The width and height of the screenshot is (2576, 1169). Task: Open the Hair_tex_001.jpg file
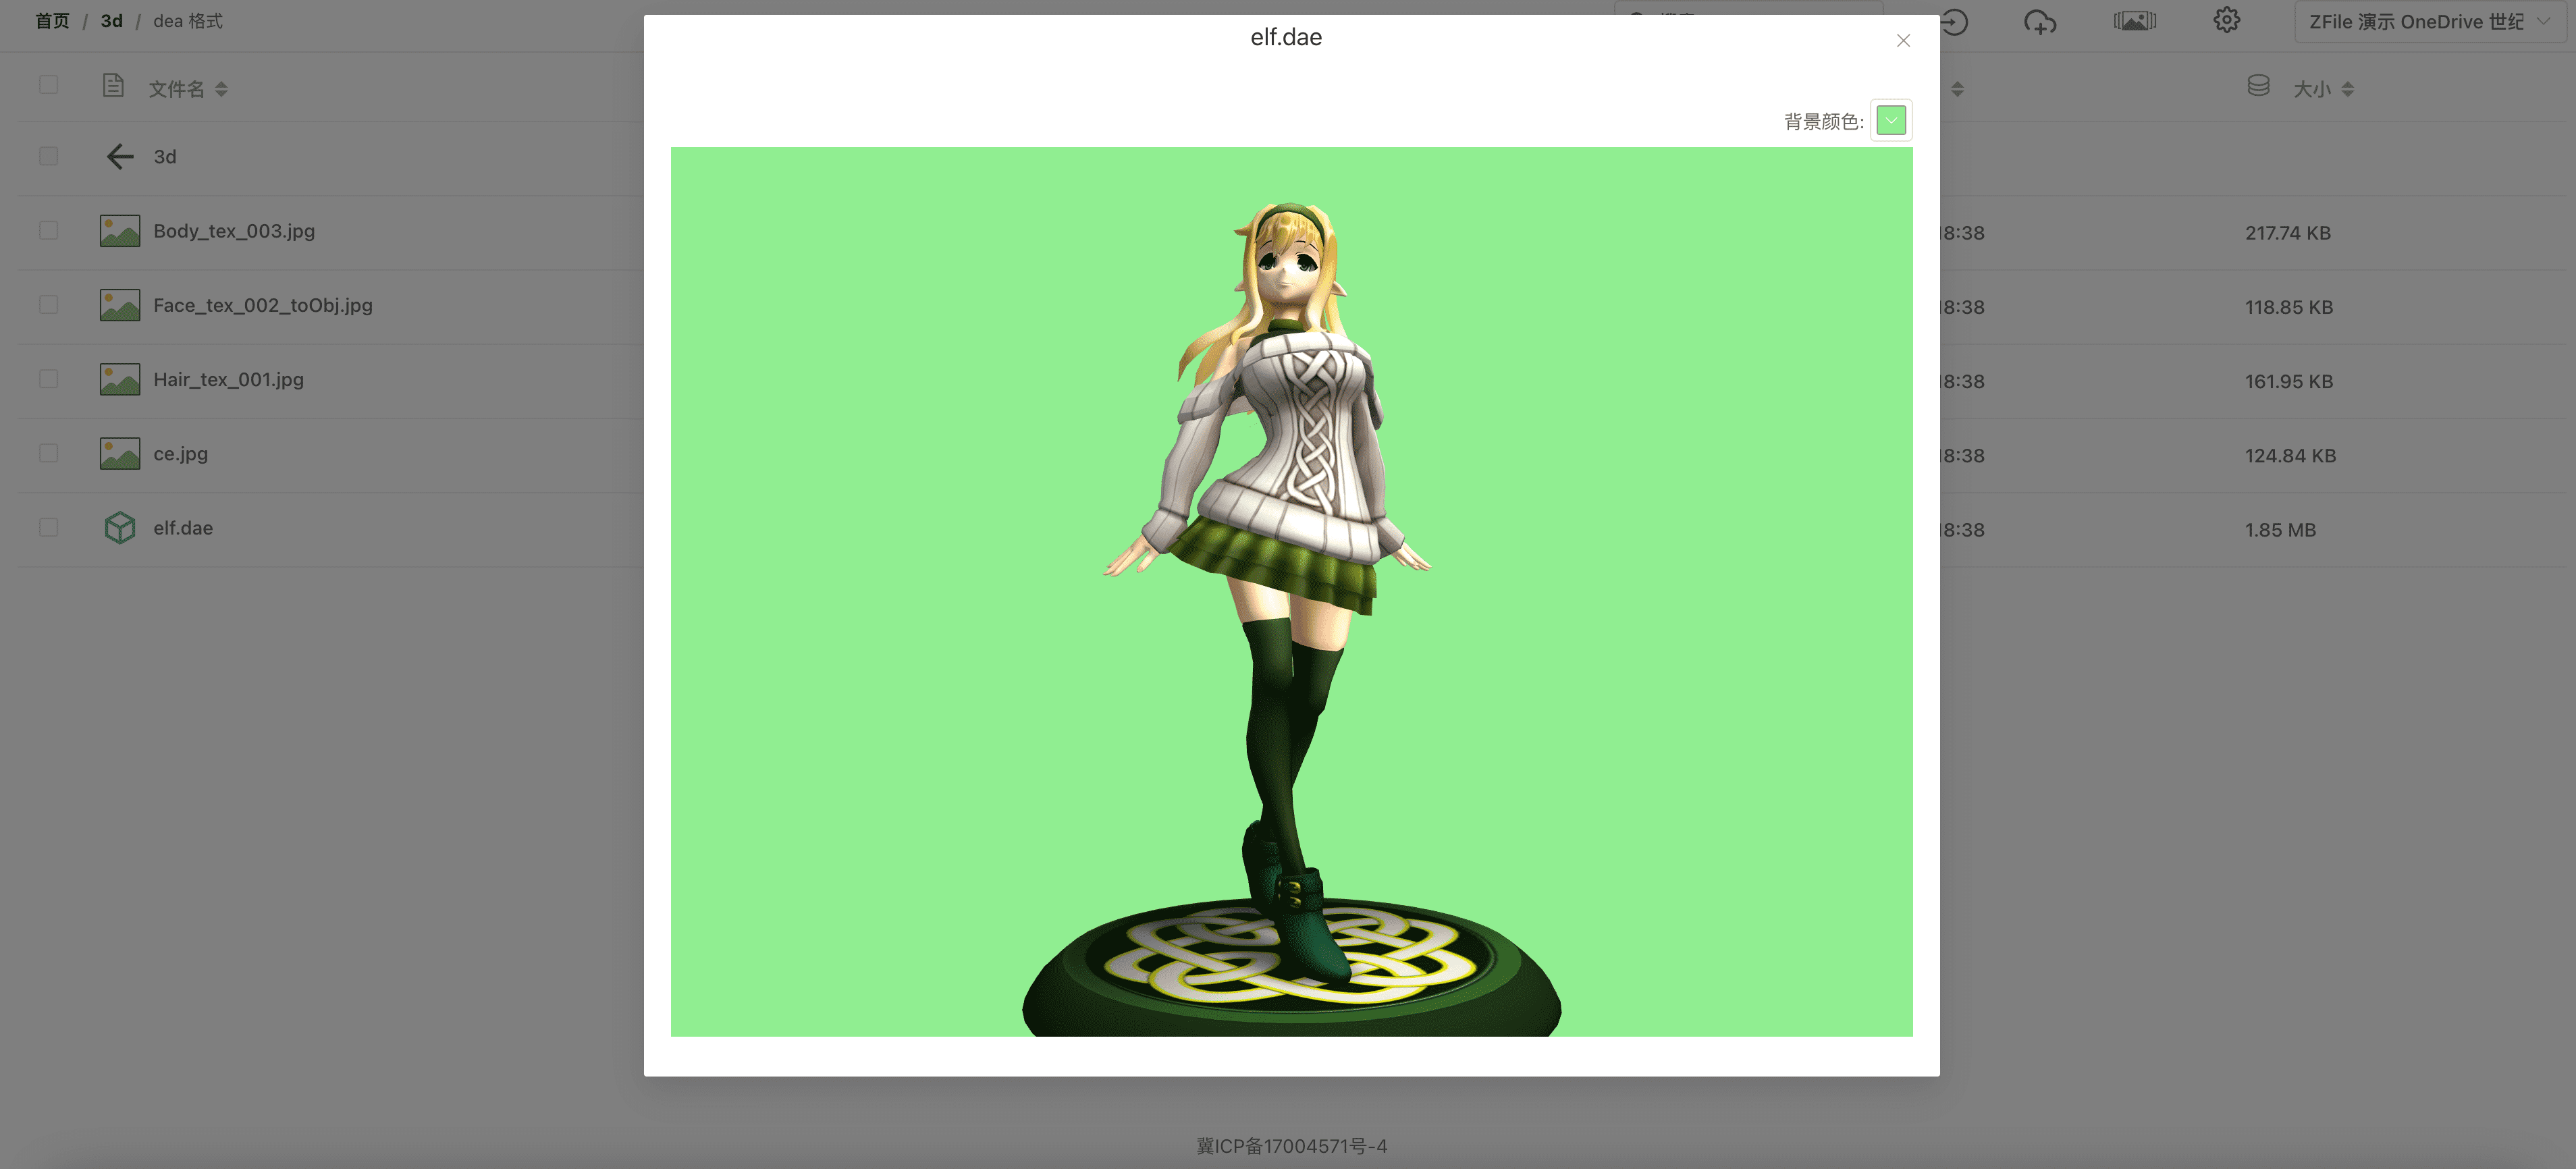pos(229,380)
